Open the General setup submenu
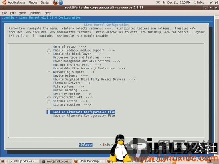 tap(69, 46)
